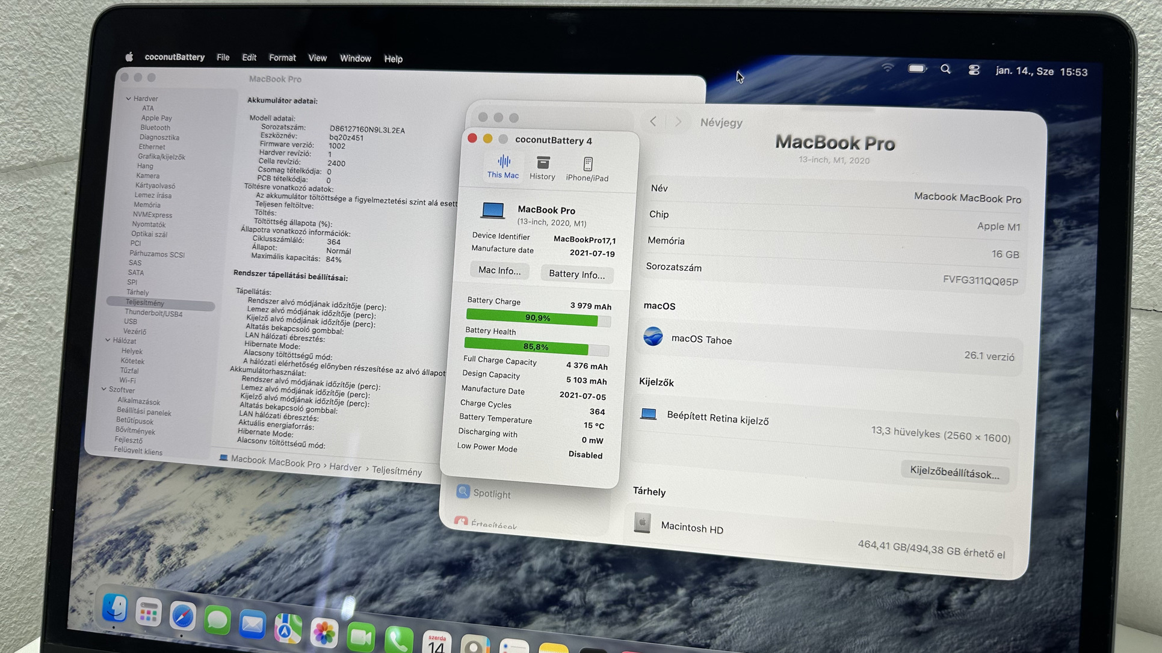Open FaceTime from the Dock
Screen dimensions: 1162x653
[x=360, y=637]
